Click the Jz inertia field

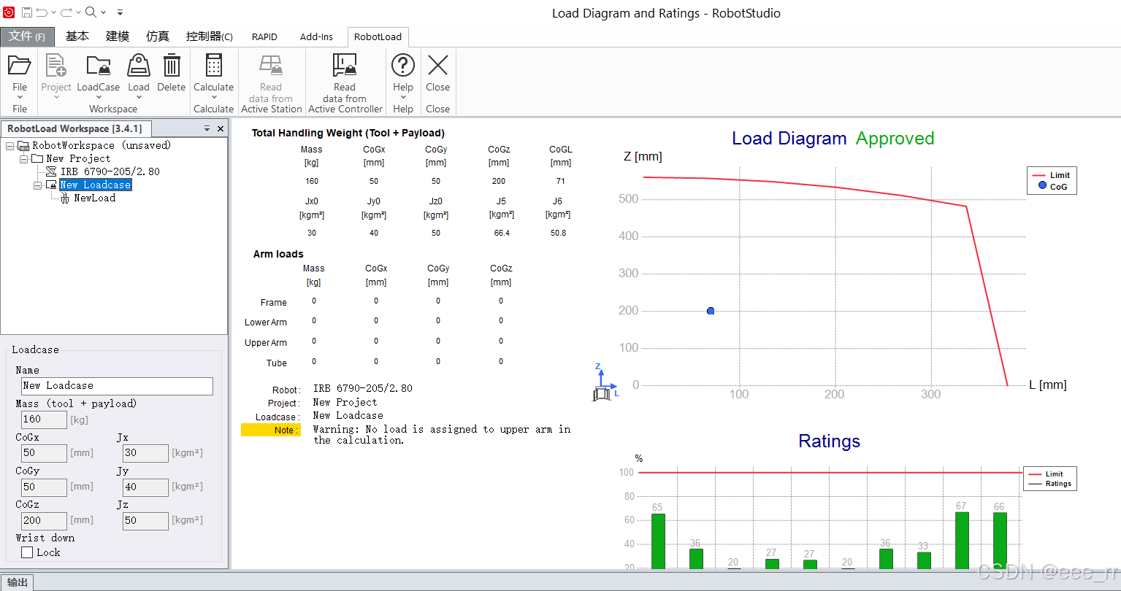click(x=145, y=520)
